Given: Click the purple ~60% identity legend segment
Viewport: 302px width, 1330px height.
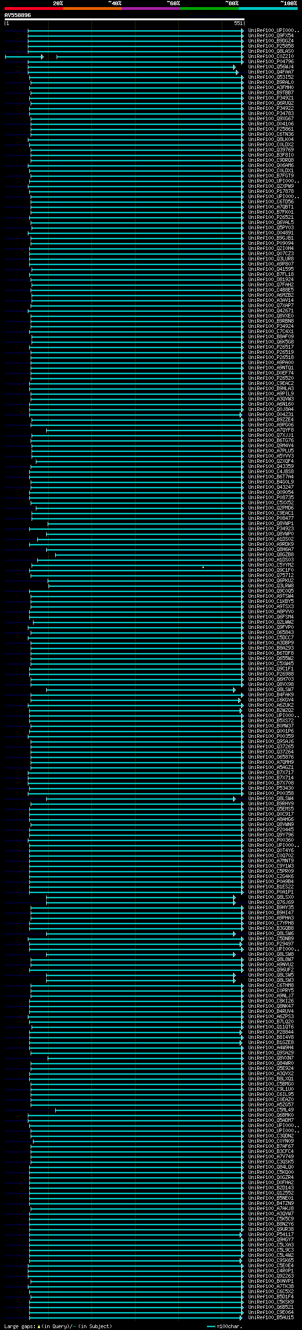Looking at the screenshot, I should [x=151, y=8].
